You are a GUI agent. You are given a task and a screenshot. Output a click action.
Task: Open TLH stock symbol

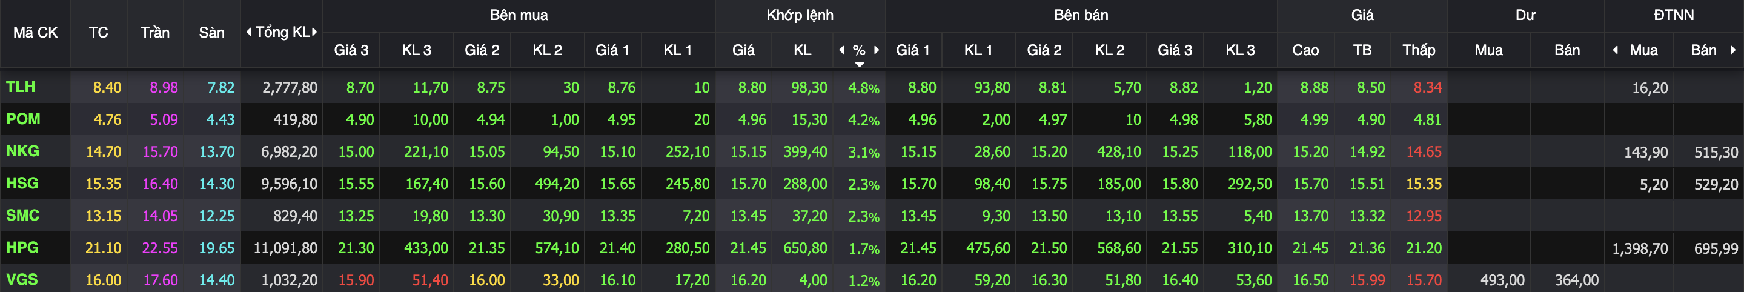point(21,87)
